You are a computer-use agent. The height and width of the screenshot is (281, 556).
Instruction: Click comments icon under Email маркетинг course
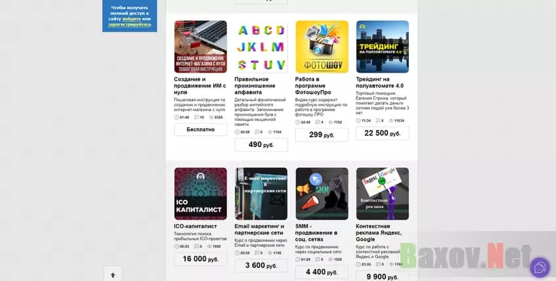[257, 253]
